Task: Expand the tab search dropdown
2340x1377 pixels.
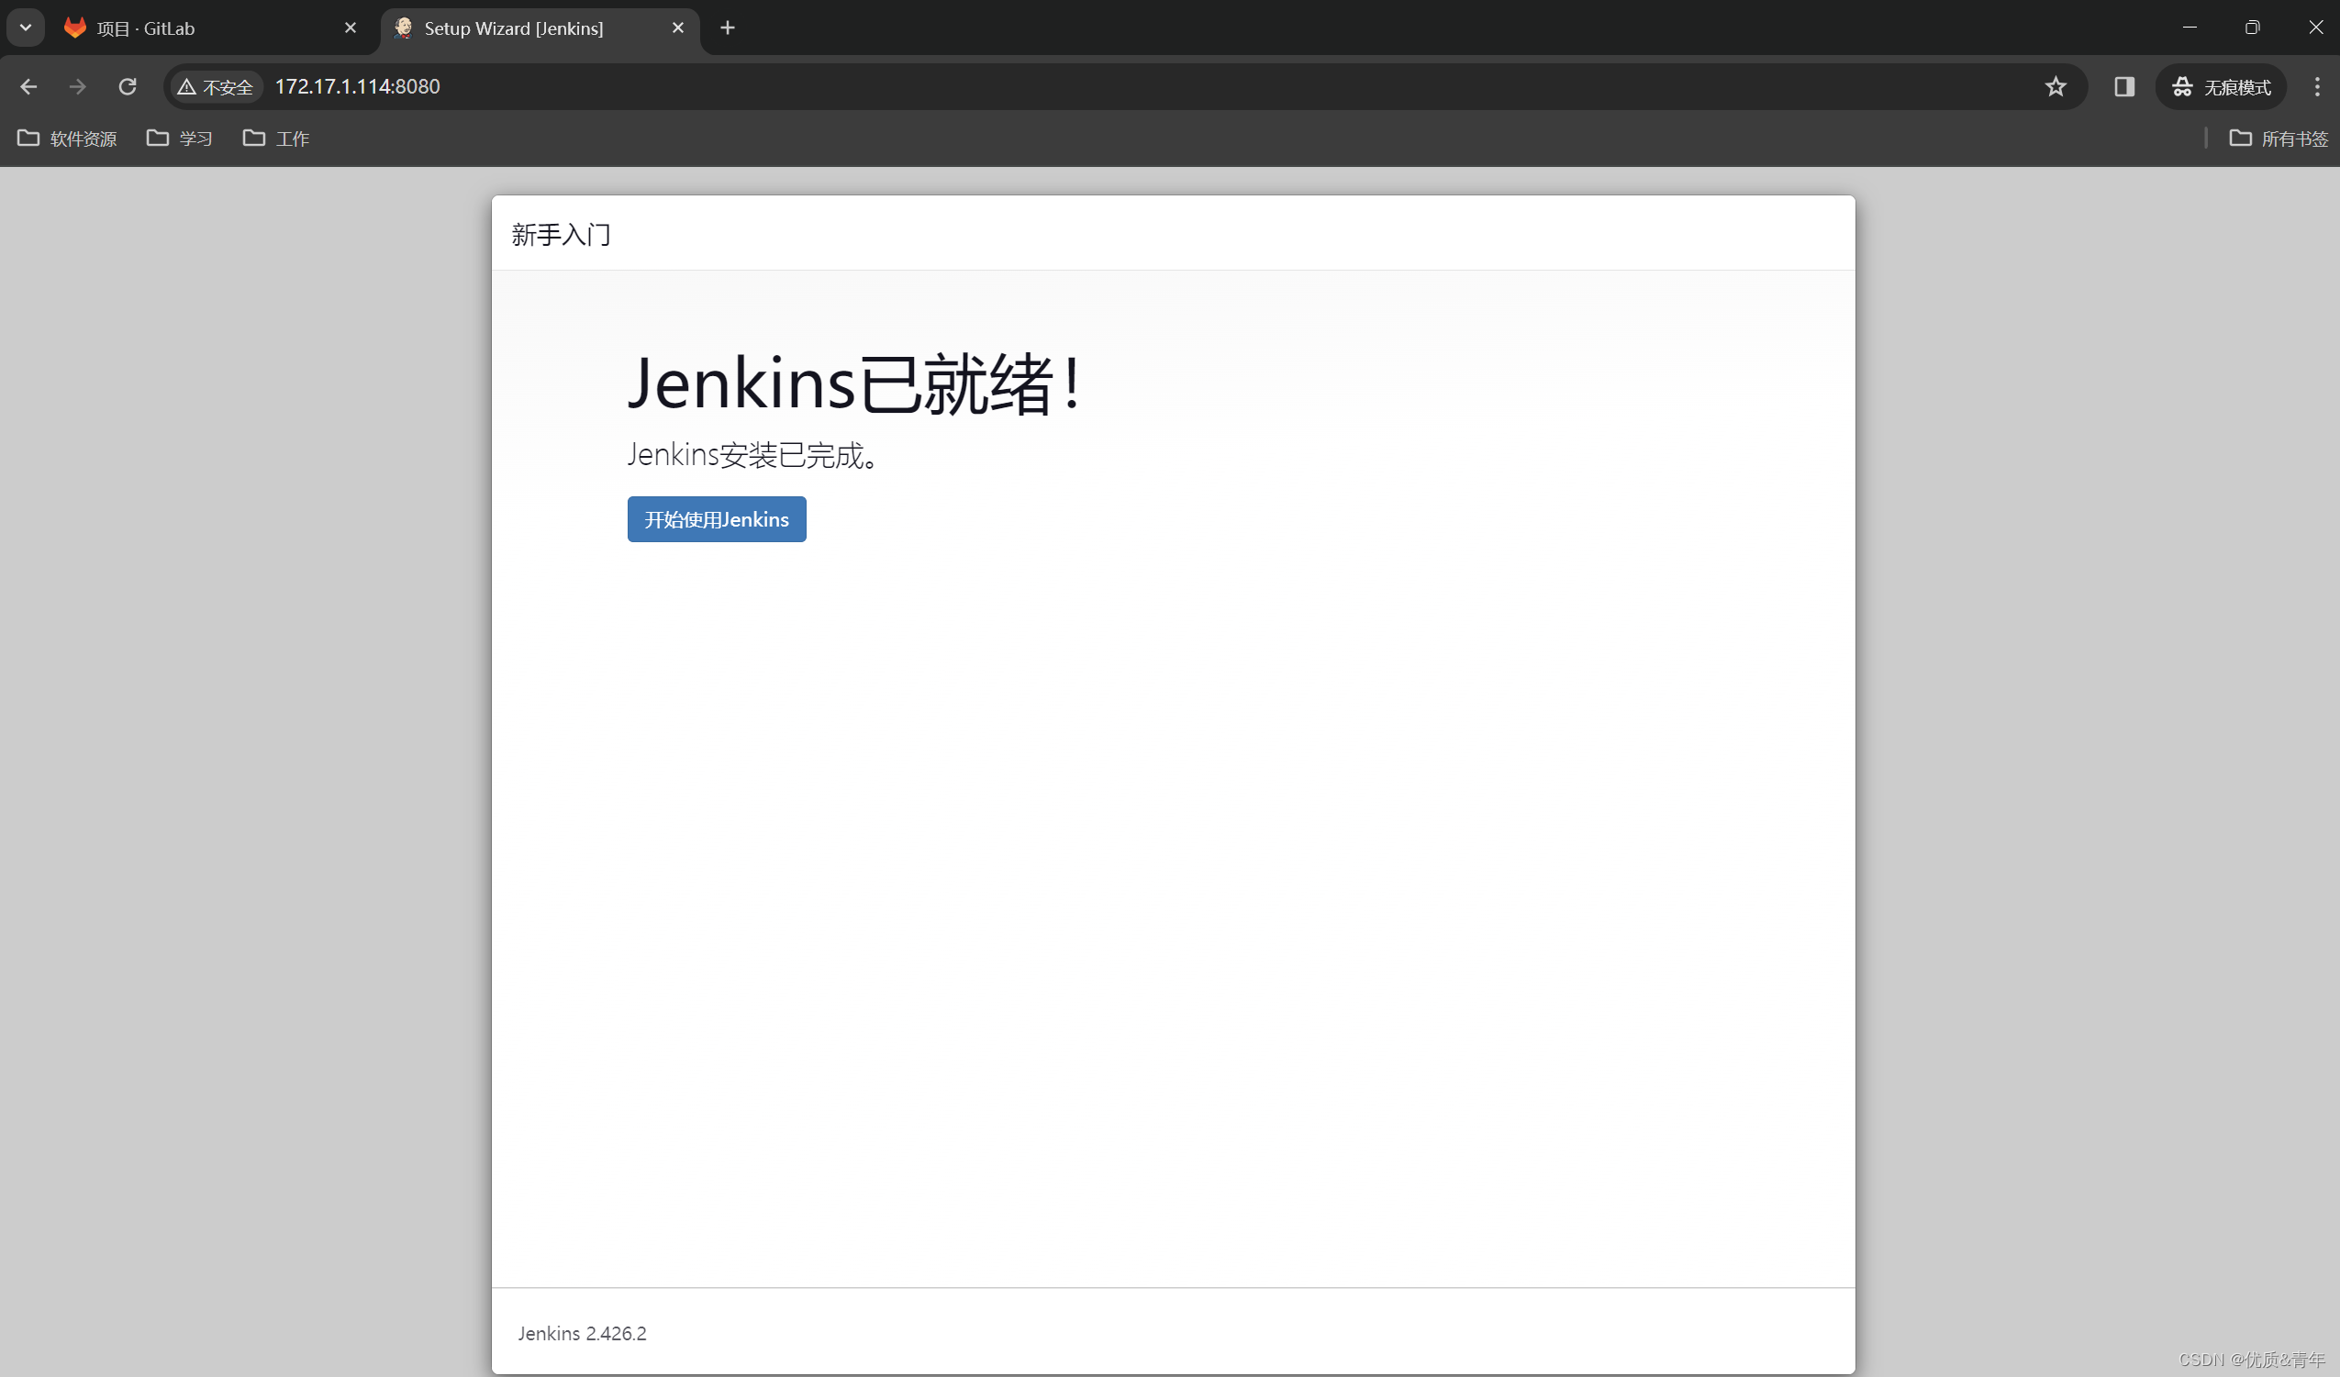Action: coord(26,28)
